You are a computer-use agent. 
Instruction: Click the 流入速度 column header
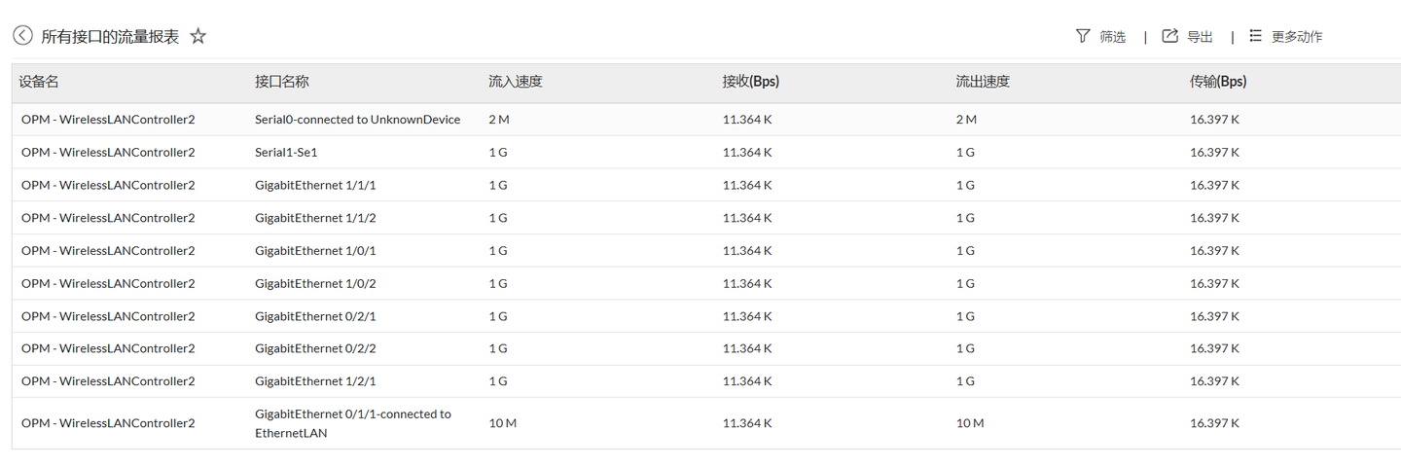point(516,82)
